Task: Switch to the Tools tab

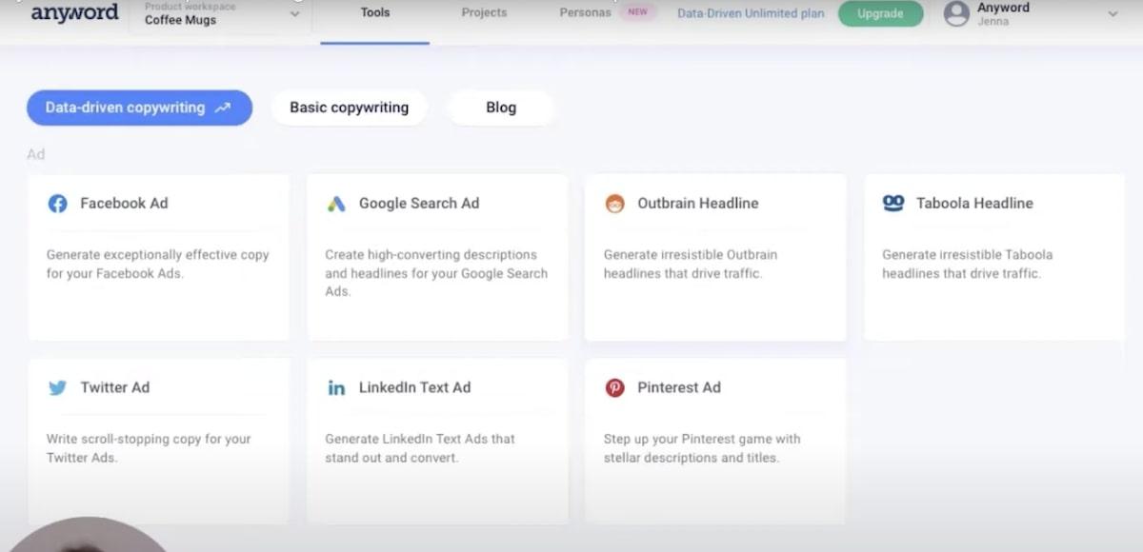Action: click(x=375, y=13)
